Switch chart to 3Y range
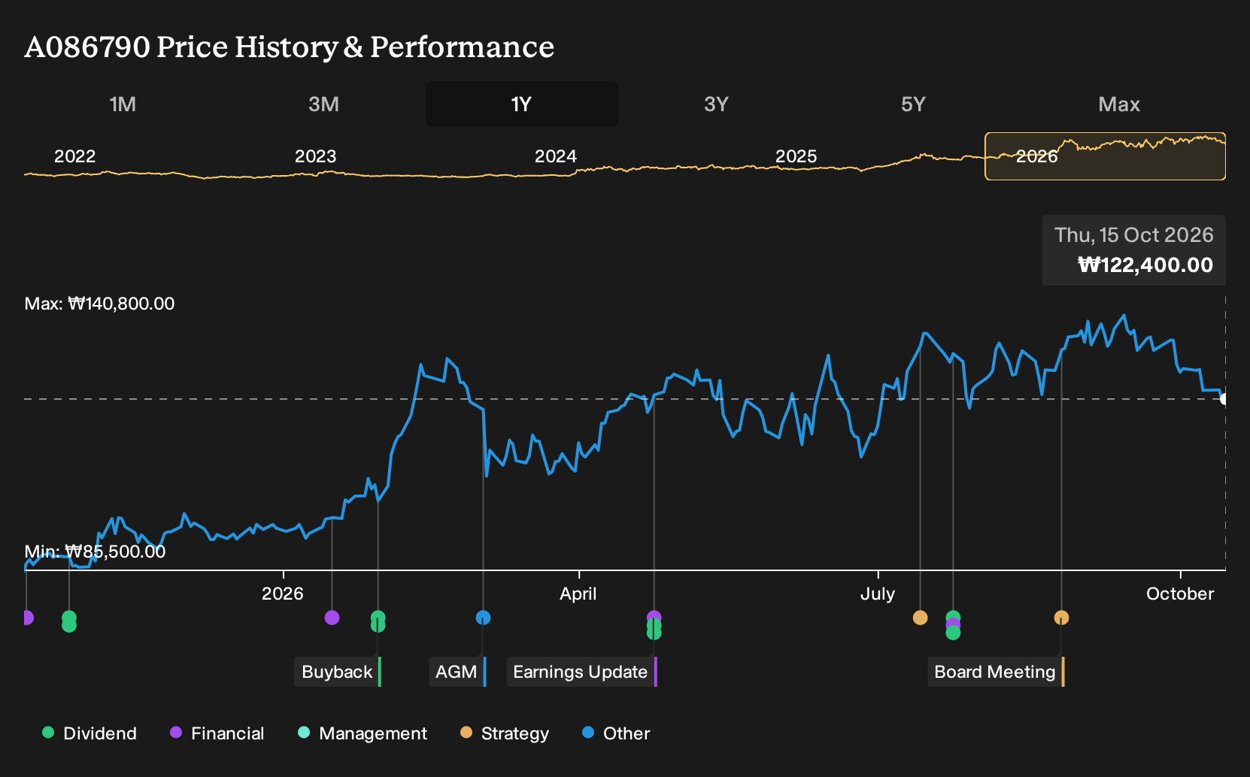 tap(716, 104)
